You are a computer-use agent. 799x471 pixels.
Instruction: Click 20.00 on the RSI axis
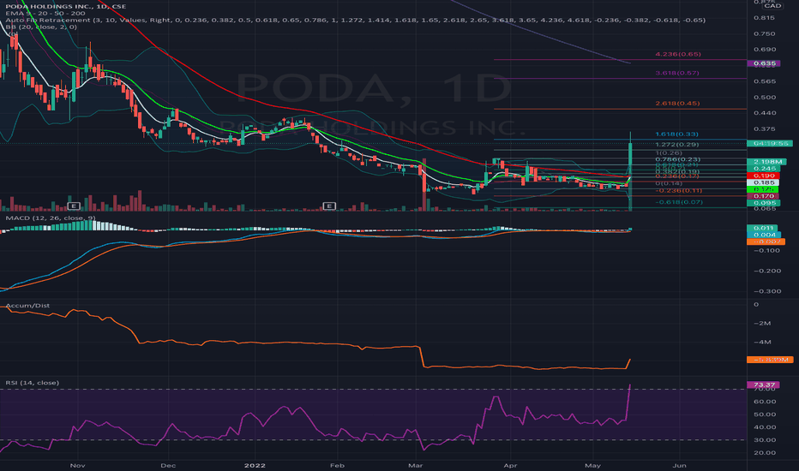tap(765, 453)
